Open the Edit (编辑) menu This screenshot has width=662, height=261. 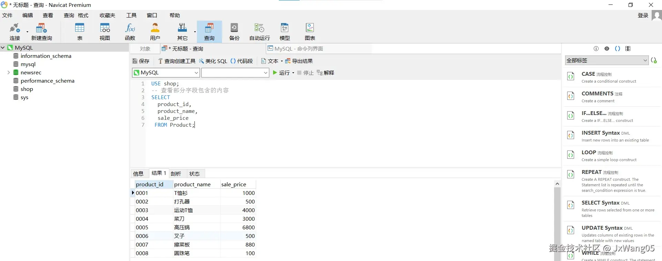click(28, 15)
